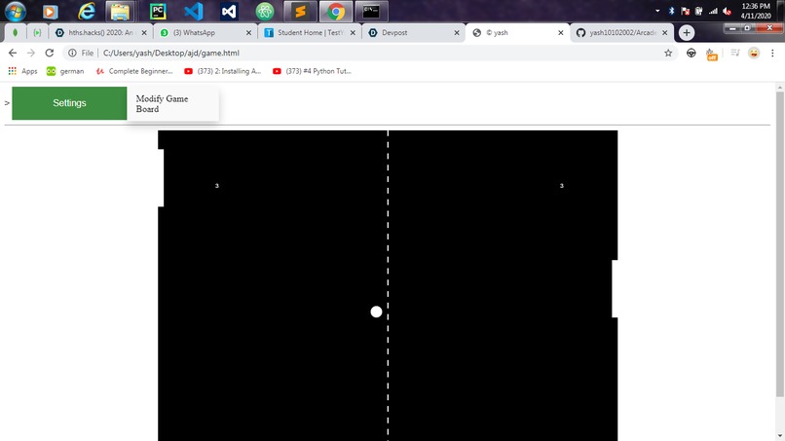Click the scrollbar up arrow
The width and height of the screenshot is (785, 441).
click(779, 88)
